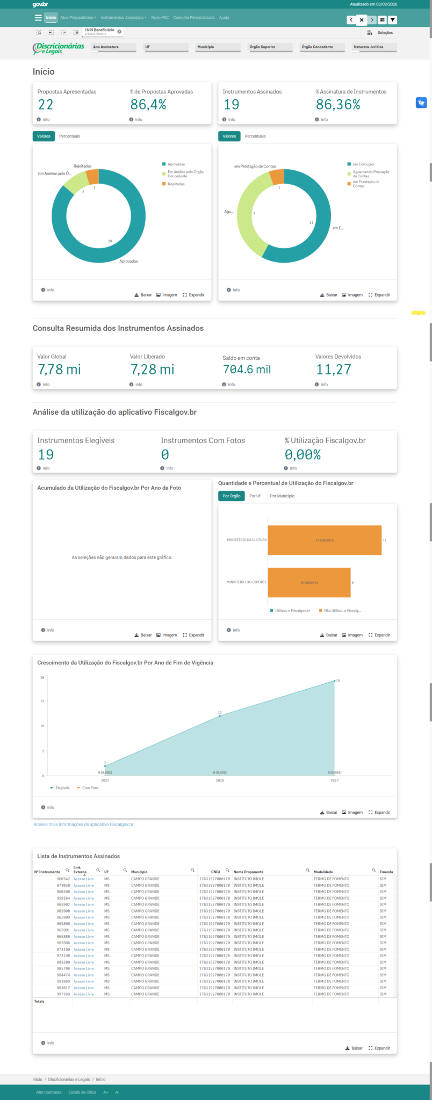Open the Ajuda menu item

[224, 18]
